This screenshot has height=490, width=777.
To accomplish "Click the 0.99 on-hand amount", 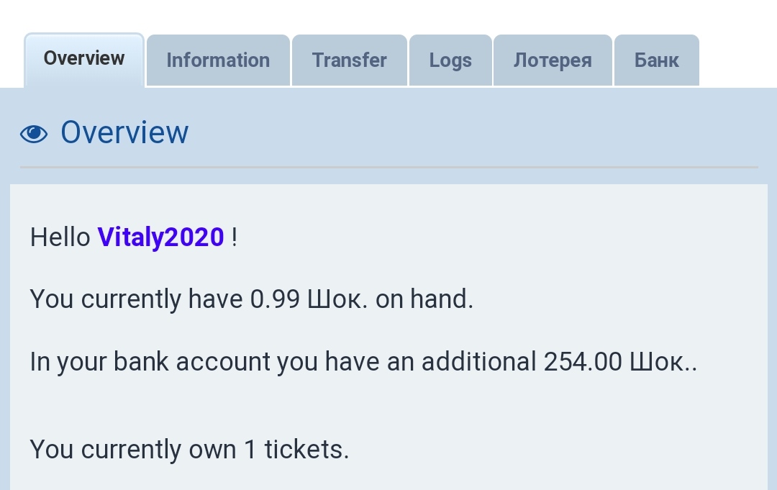I will 275,299.
